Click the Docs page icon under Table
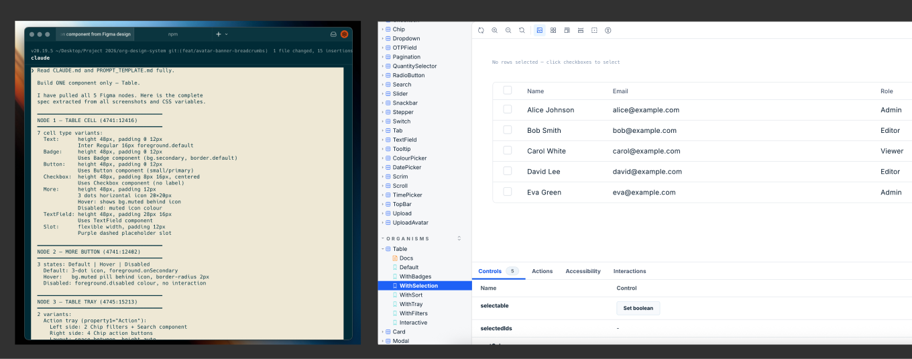 coord(394,258)
